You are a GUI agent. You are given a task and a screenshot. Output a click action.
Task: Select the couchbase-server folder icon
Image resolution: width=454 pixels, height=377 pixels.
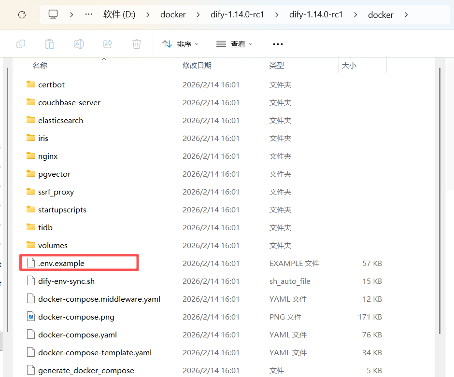(x=31, y=102)
